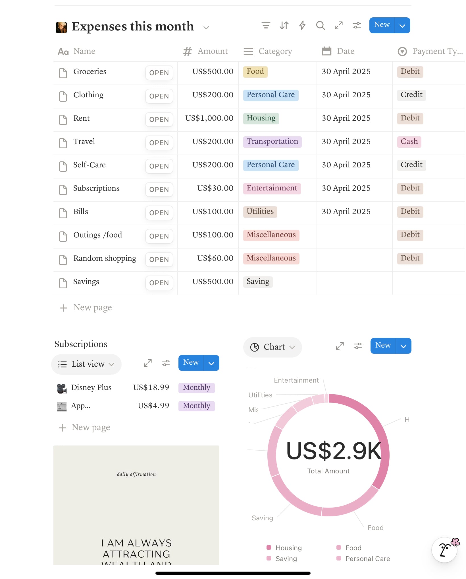Open dropdown arrow beside top New button

click(402, 26)
